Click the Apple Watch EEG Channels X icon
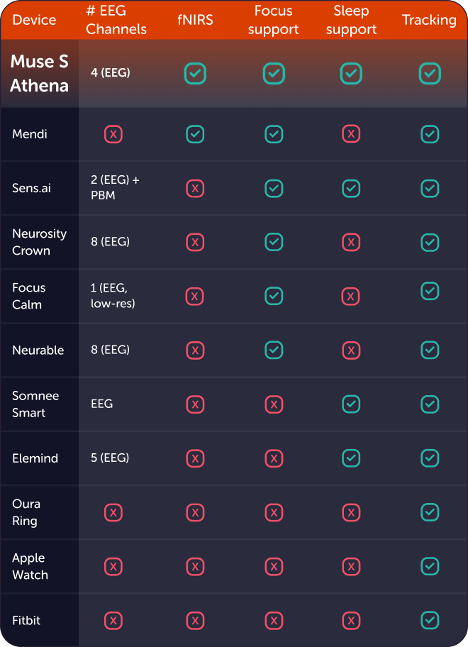 pyautogui.click(x=113, y=566)
